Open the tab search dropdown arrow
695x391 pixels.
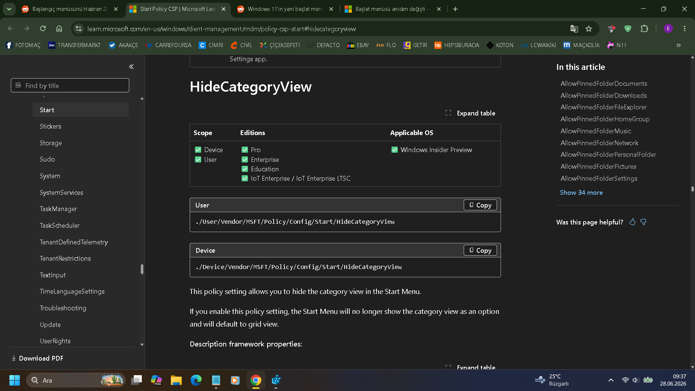(9, 9)
